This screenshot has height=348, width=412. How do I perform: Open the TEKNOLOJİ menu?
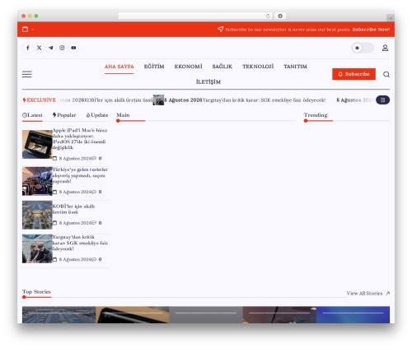pos(258,67)
